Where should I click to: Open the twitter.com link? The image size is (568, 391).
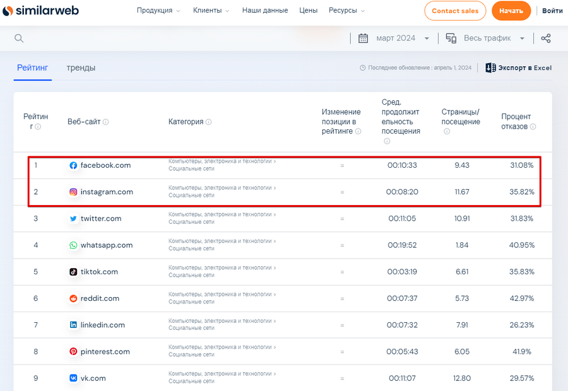[x=101, y=219]
